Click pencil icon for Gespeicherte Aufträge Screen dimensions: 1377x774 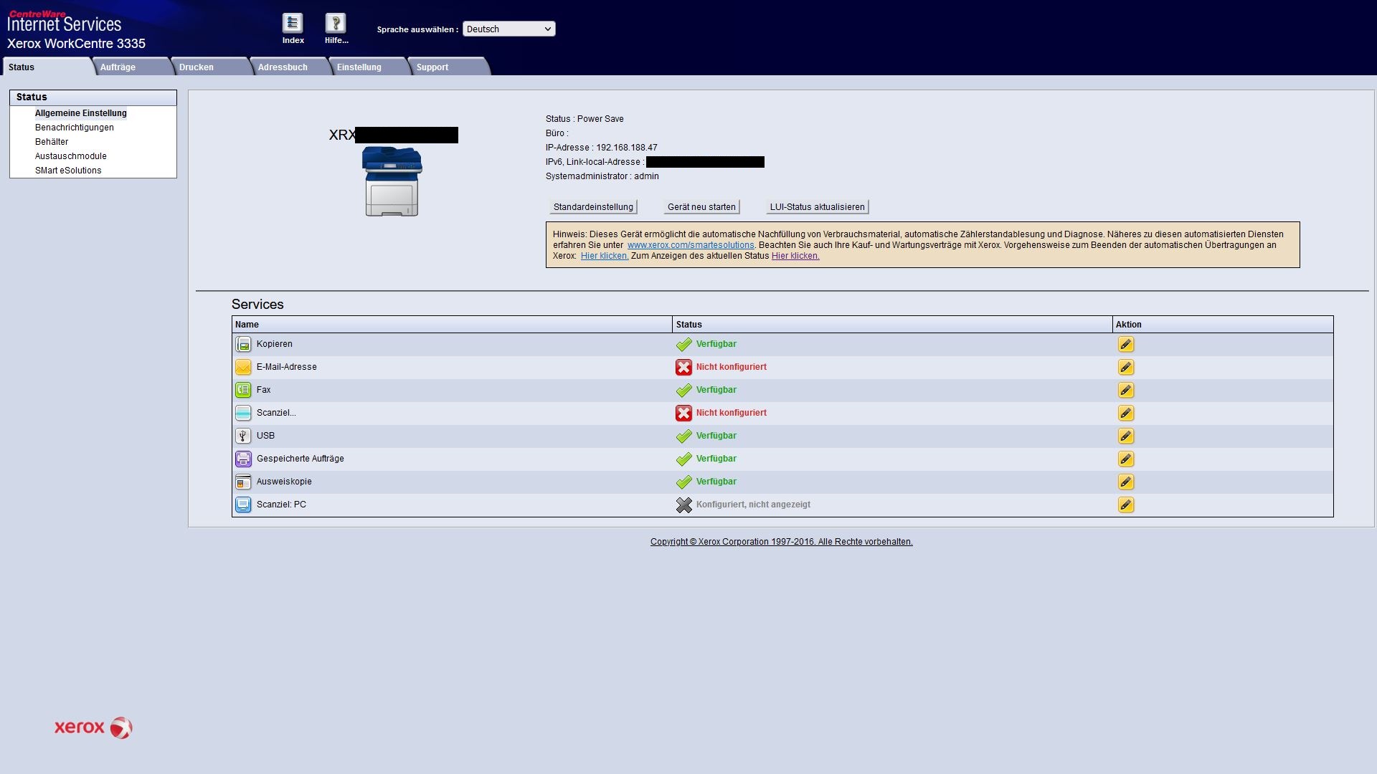1125,459
